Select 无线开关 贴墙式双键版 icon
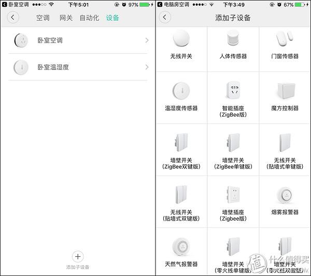 click(181, 195)
